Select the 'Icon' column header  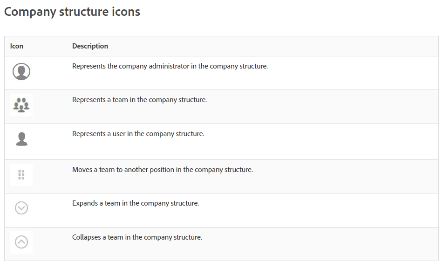point(17,46)
